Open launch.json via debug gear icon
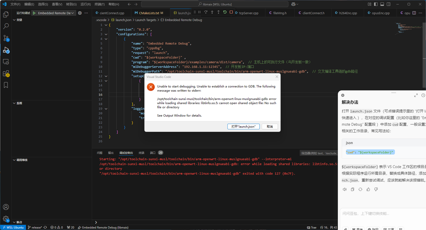This screenshot has width=426, height=230. coord(80,13)
